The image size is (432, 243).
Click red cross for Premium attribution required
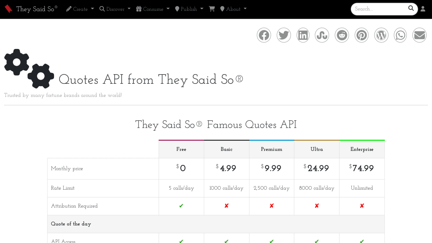coord(271,206)
